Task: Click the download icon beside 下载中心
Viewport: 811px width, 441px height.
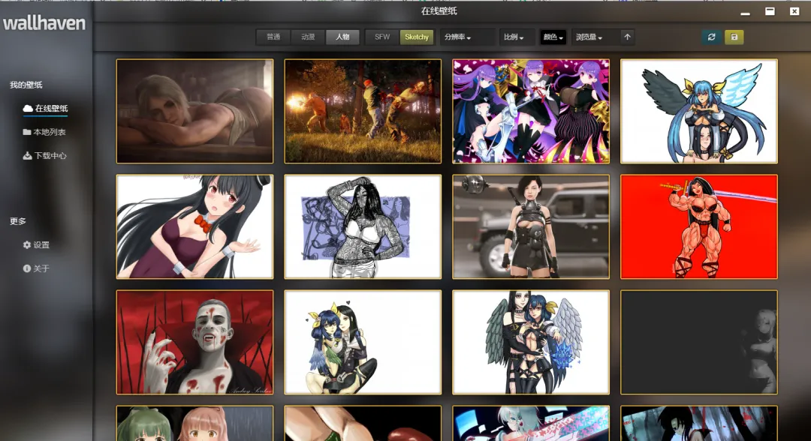Action: (x=28, y=155)
